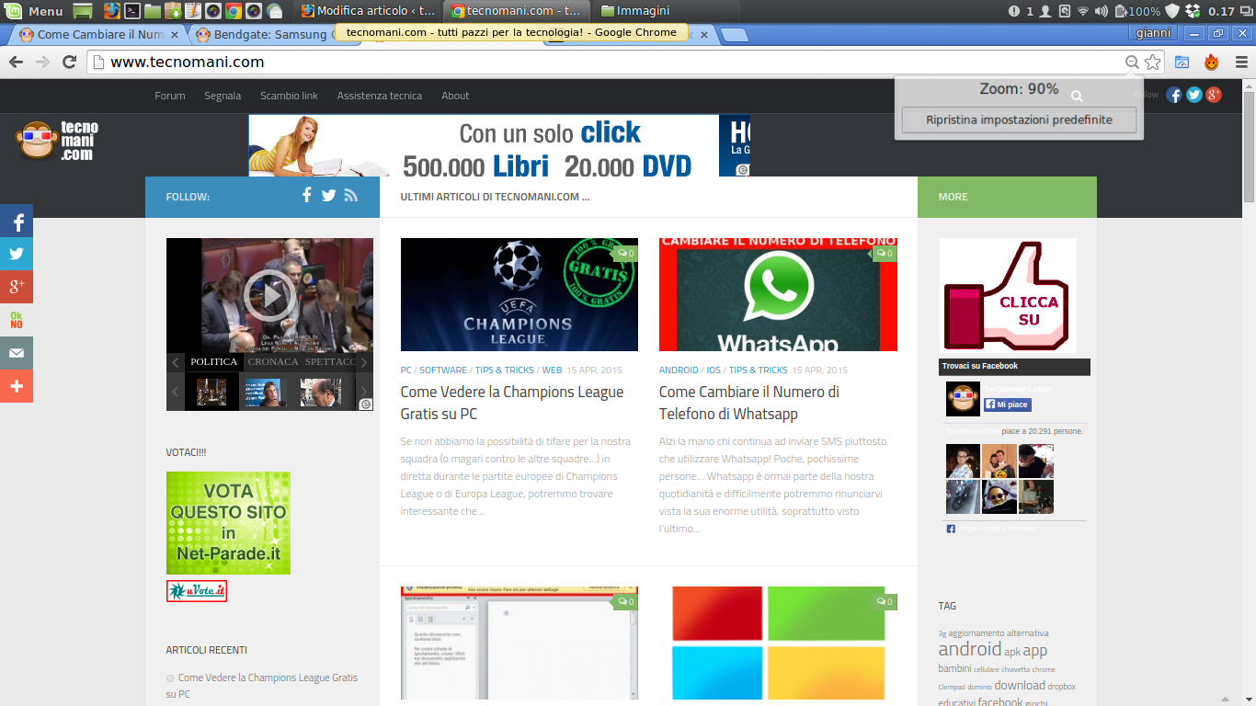The width and height of the screenshot is (1256, 706).
Task: Click the Show Desktop panel icon
Action: (83, 11)
